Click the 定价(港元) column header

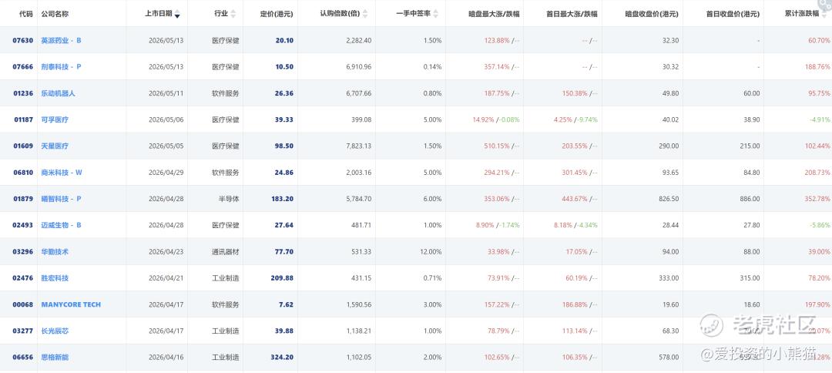pyautogui.click(x=277, y=14)
